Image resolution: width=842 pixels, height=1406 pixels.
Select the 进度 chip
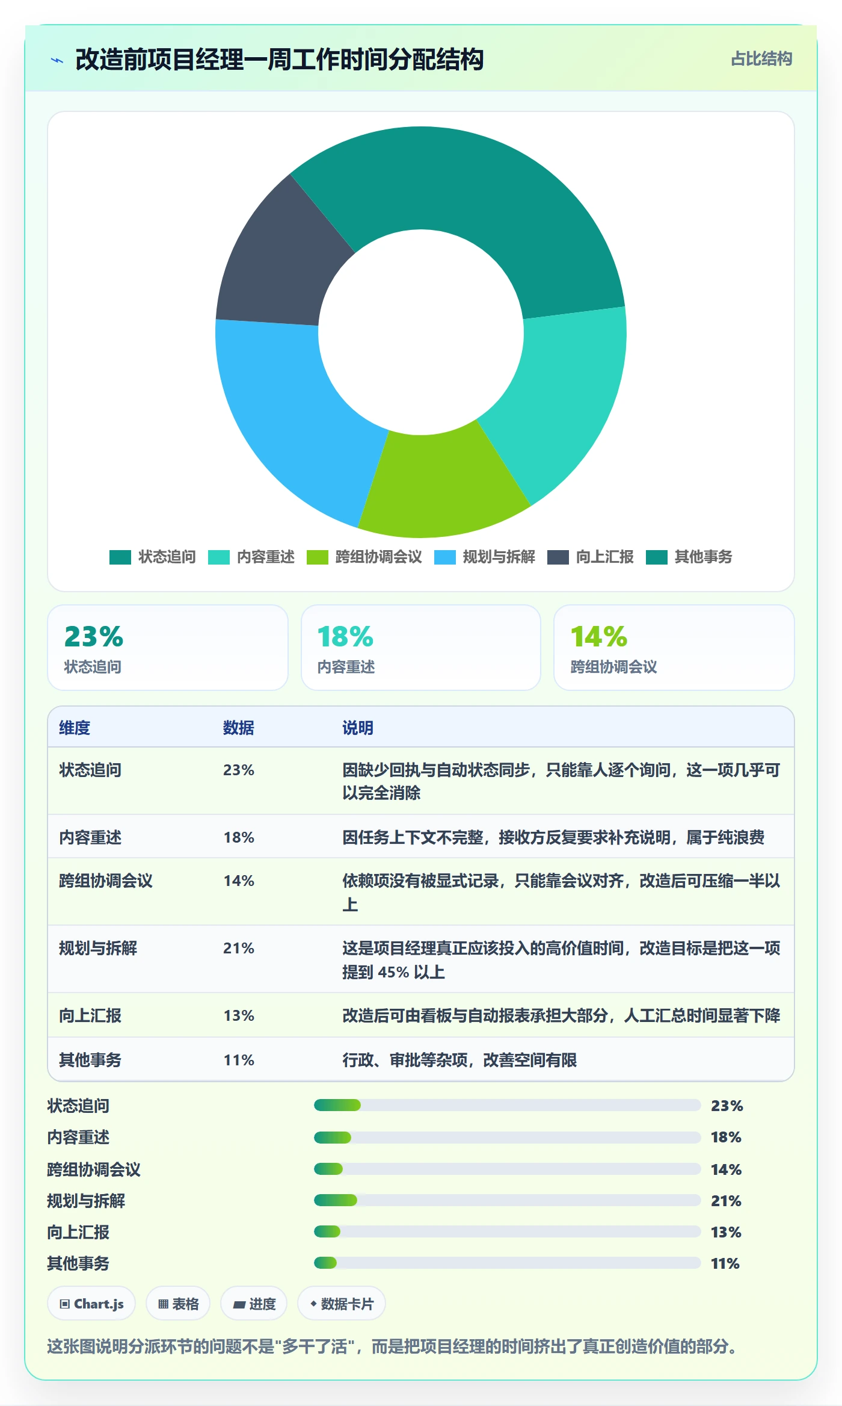coord(254,1304)
